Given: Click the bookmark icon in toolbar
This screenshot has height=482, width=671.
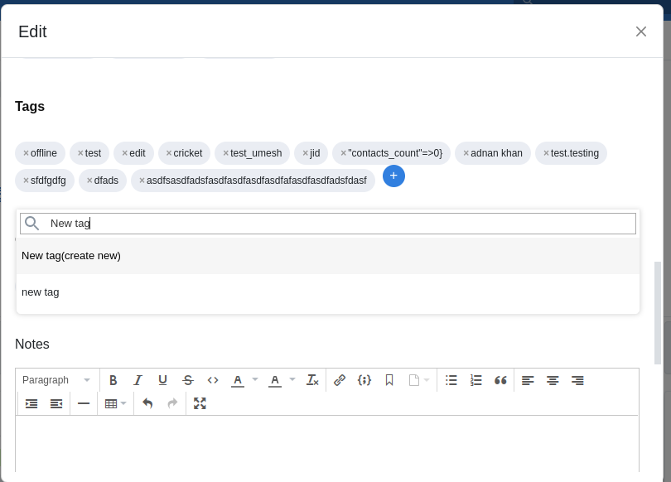Looking at the screenshot, I should point(389,380).
